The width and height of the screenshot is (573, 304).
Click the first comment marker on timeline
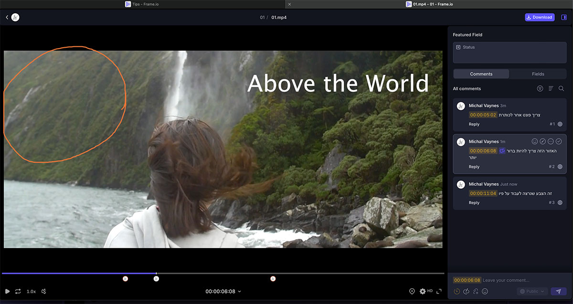[125, 279]
